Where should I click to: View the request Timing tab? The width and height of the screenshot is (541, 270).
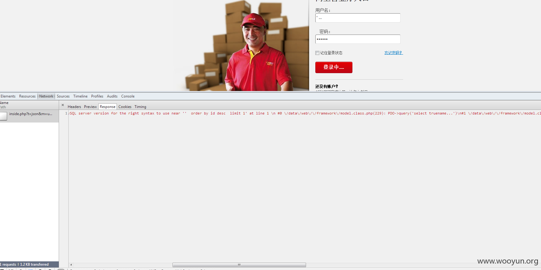[140, 107]
